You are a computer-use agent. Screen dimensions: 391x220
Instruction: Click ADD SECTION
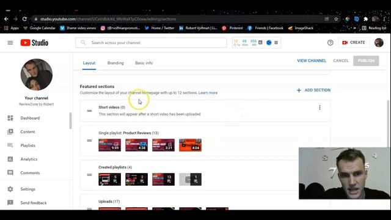313,90
